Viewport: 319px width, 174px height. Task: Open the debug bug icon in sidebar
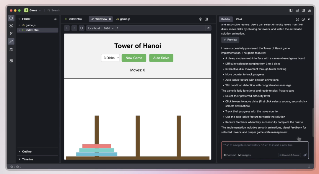click(11, 49)
